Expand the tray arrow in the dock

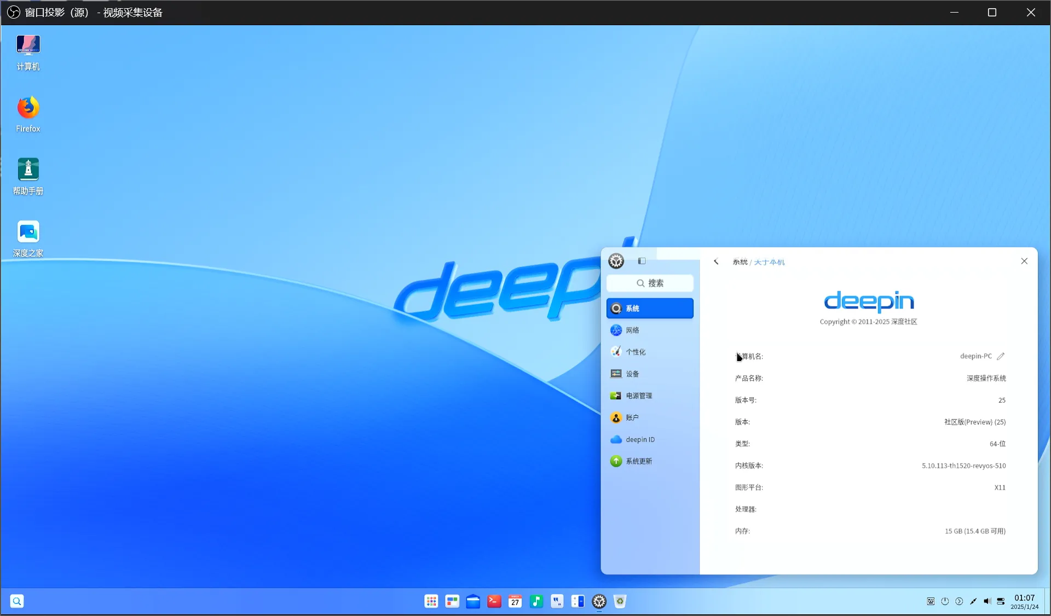[959, 601]
